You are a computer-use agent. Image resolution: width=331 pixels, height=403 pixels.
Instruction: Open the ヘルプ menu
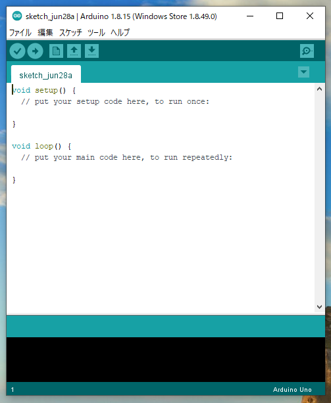tap(120, 33)
